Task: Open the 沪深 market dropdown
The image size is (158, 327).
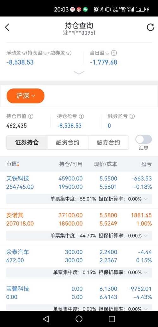Action: [26, 96]
